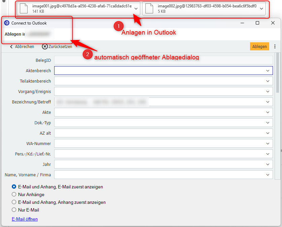282x227 pixels.
Task: Open the three-dot more options menu
Action: tap(275, 47)
